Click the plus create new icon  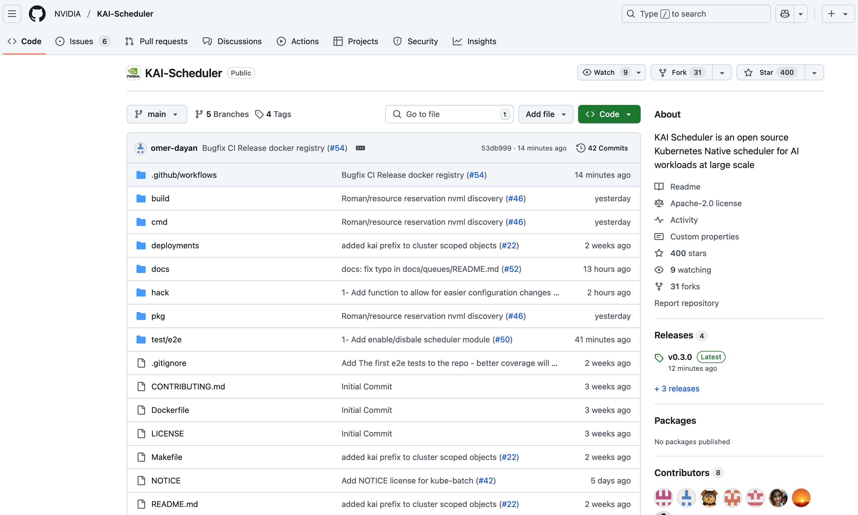pyautogui.click(x=831, y=14)
